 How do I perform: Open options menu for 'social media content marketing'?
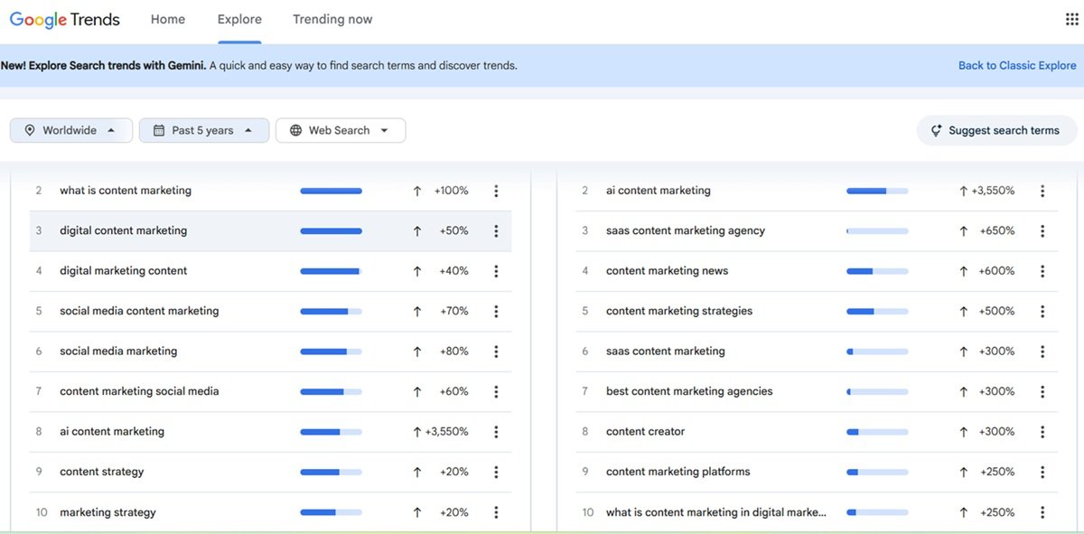tap(496, 311)
